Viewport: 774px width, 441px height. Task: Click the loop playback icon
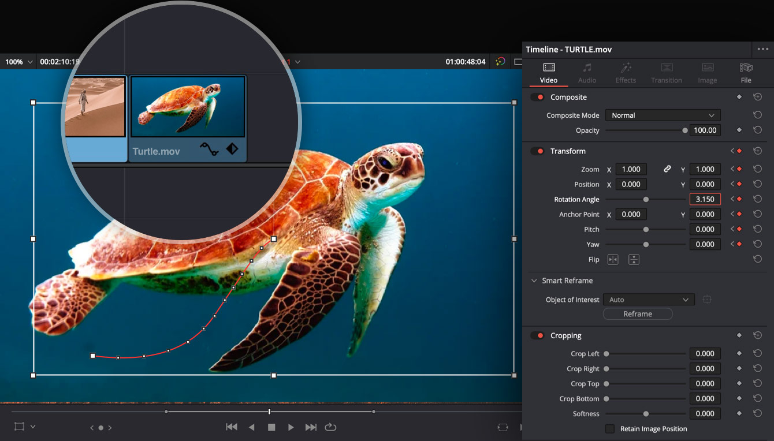click(330, 427)
